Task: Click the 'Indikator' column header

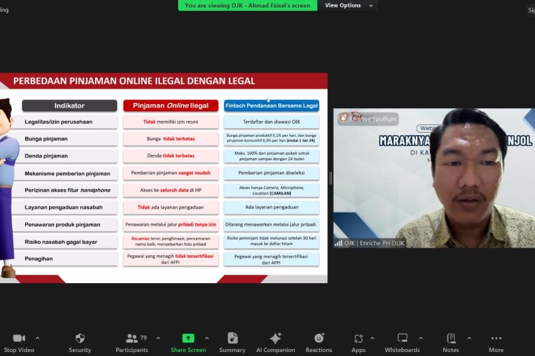Action: click(70, 106)
